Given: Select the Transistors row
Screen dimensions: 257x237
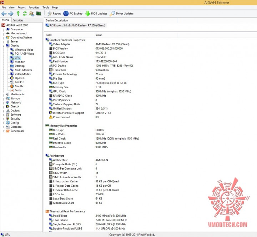Looking at the screenshot, I should click(x=79, y=70).
